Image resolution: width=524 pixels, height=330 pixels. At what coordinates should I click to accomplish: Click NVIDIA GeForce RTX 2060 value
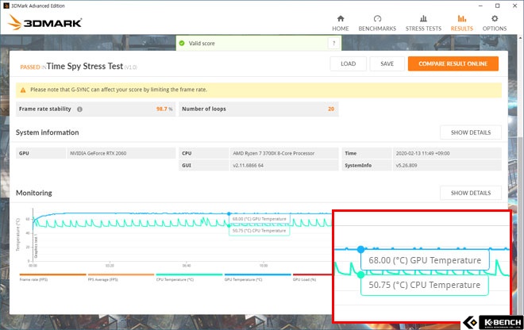[x=98, y=153]
